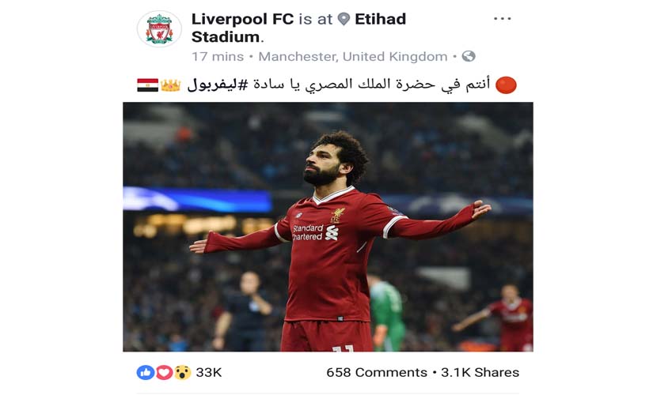The image size is (653, 395).
Task: Click the Wow reaction emoji icon
Action: (x=182, y=372)
